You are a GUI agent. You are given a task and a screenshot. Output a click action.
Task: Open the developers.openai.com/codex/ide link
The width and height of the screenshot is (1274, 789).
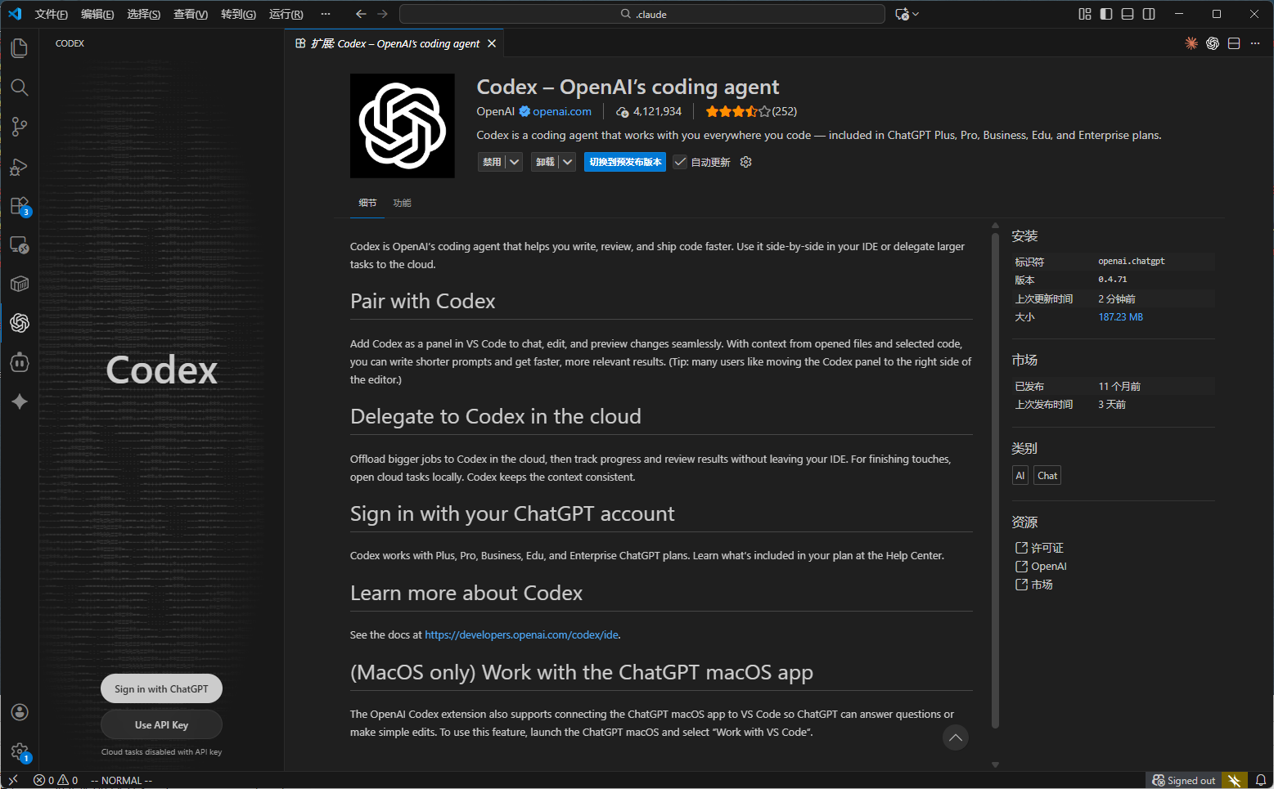[x=521, y=634]
